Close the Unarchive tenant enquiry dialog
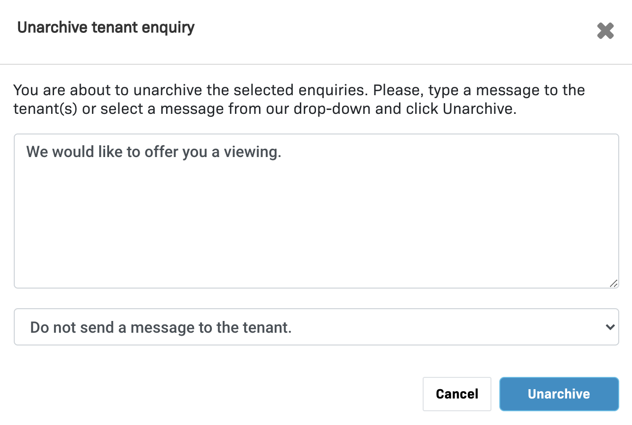632x425 pixels. 605,31
